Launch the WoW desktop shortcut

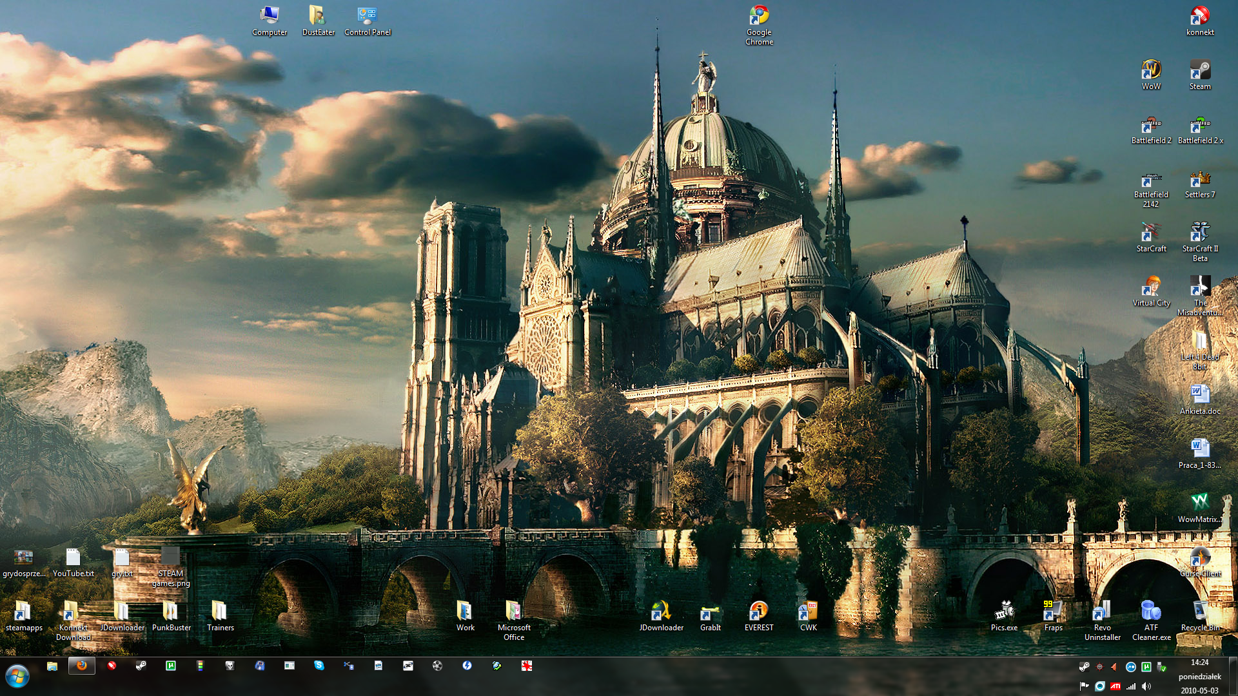tap(1151, 75)
